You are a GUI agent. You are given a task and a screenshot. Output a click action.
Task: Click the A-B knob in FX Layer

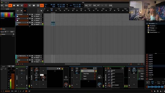pos(36,71)
